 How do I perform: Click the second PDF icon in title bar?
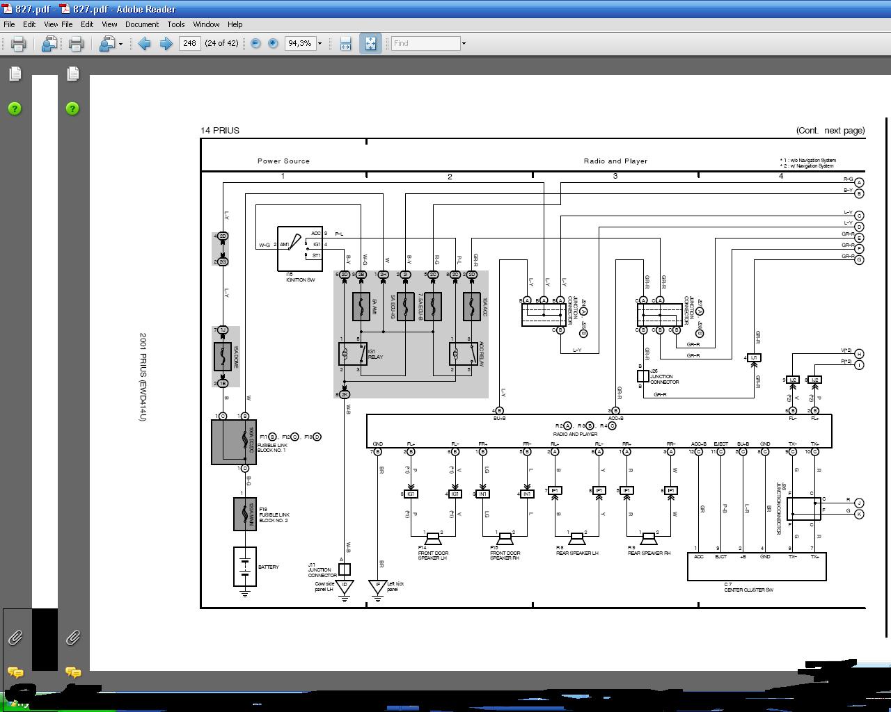(x=65, y=9)
